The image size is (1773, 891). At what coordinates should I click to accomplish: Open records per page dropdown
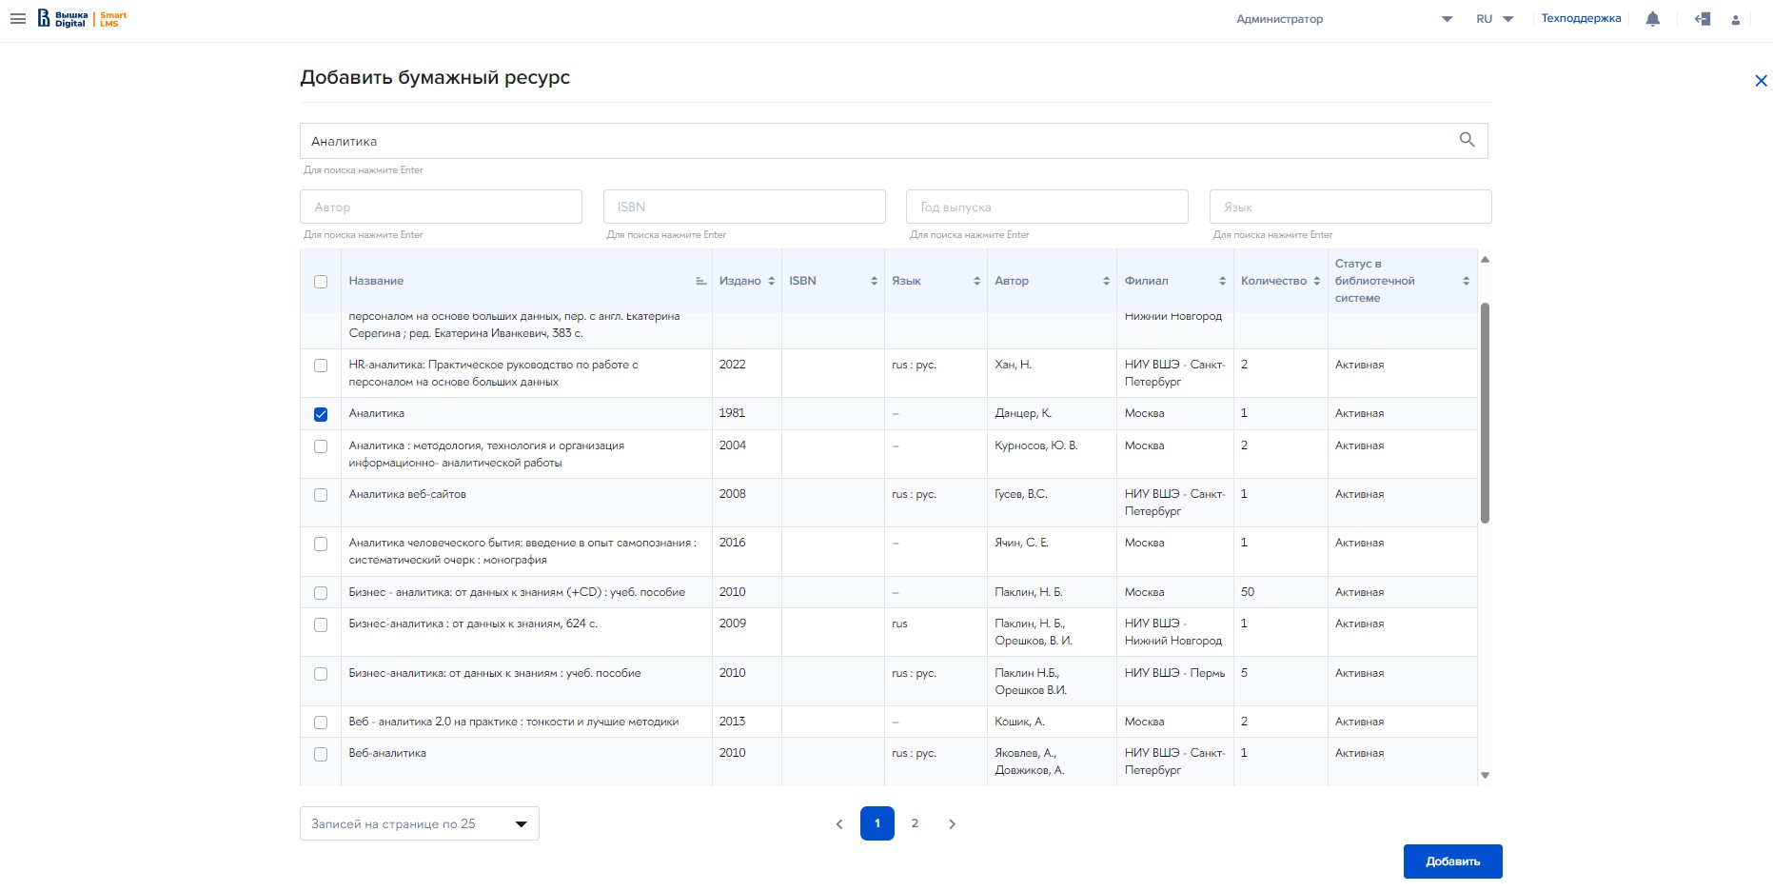coord(419,823)
